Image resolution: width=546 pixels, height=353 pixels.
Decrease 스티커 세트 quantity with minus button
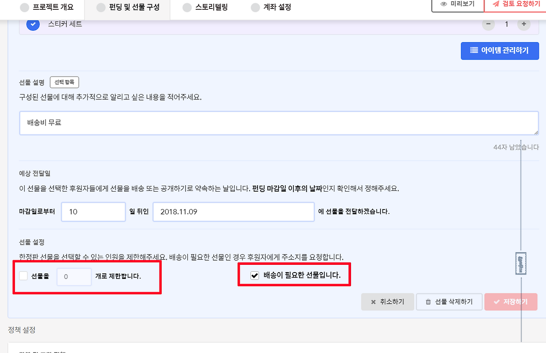coord(488,24)
